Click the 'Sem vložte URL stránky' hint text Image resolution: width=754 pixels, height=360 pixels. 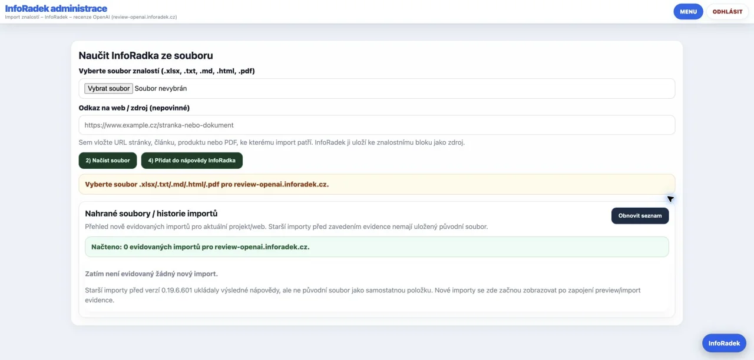click(272, 142)
